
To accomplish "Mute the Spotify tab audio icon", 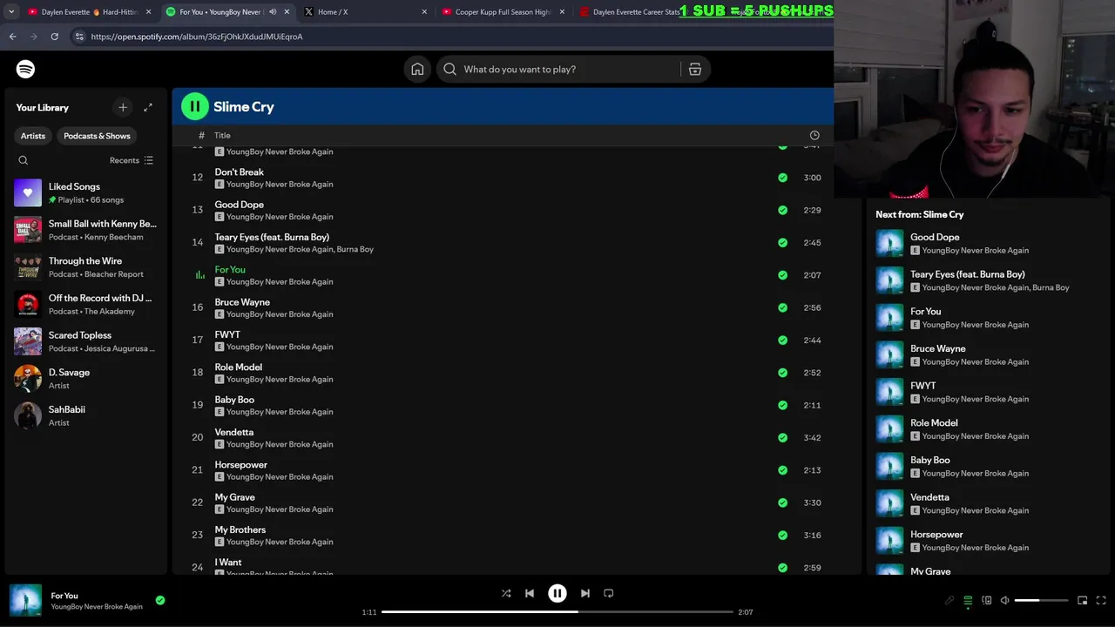I will (x=273, y=12).
